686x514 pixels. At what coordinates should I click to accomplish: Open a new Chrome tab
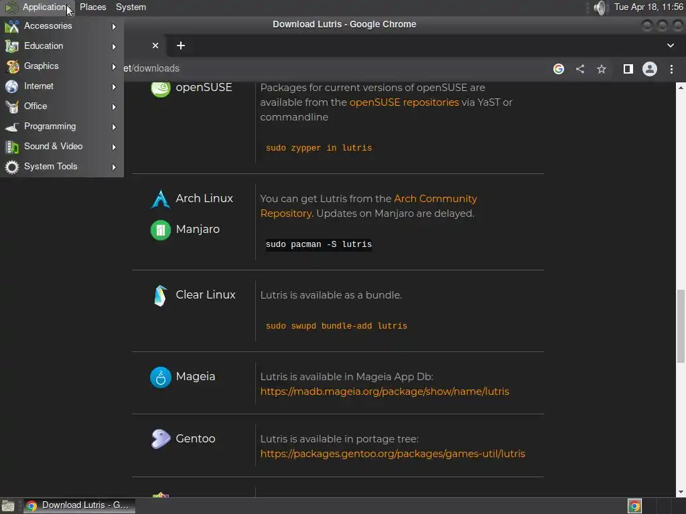click(181, 46)
